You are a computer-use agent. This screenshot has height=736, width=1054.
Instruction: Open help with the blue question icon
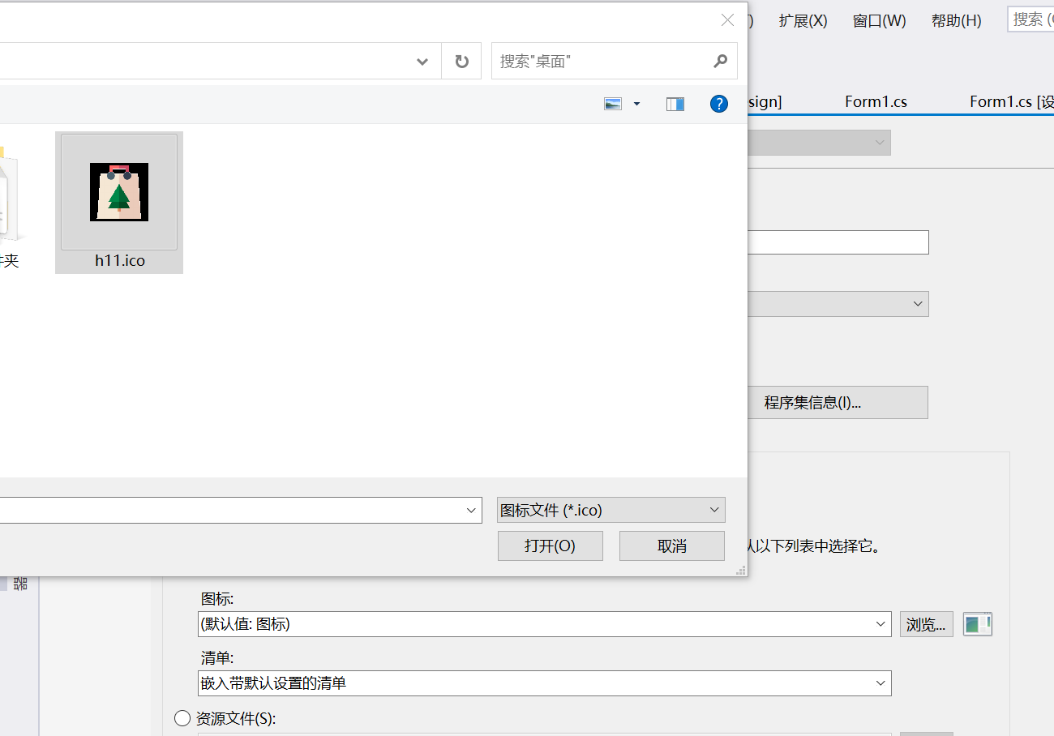(718, 104)
